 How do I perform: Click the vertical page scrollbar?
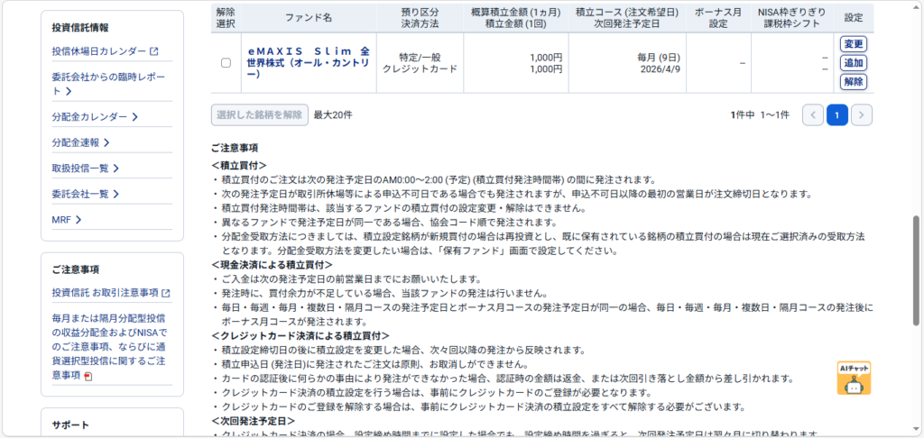[x=917, y=270]
